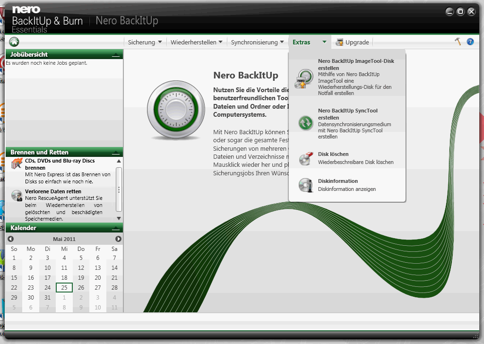Click the Upgrade button
Viewport: 484px width, 344px height.
tap(352, 42)
